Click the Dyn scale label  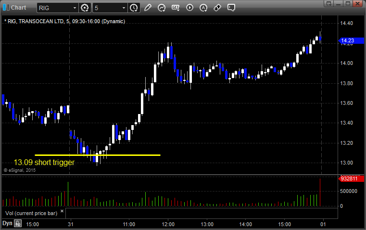7,223
